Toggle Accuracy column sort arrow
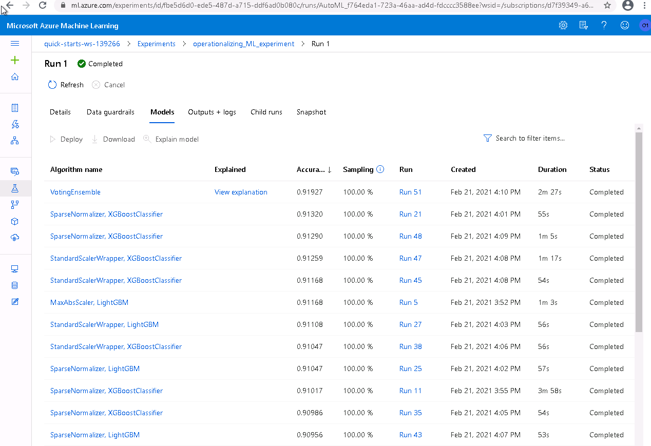Viewport: 651px width, 446px height. point(329,169)
